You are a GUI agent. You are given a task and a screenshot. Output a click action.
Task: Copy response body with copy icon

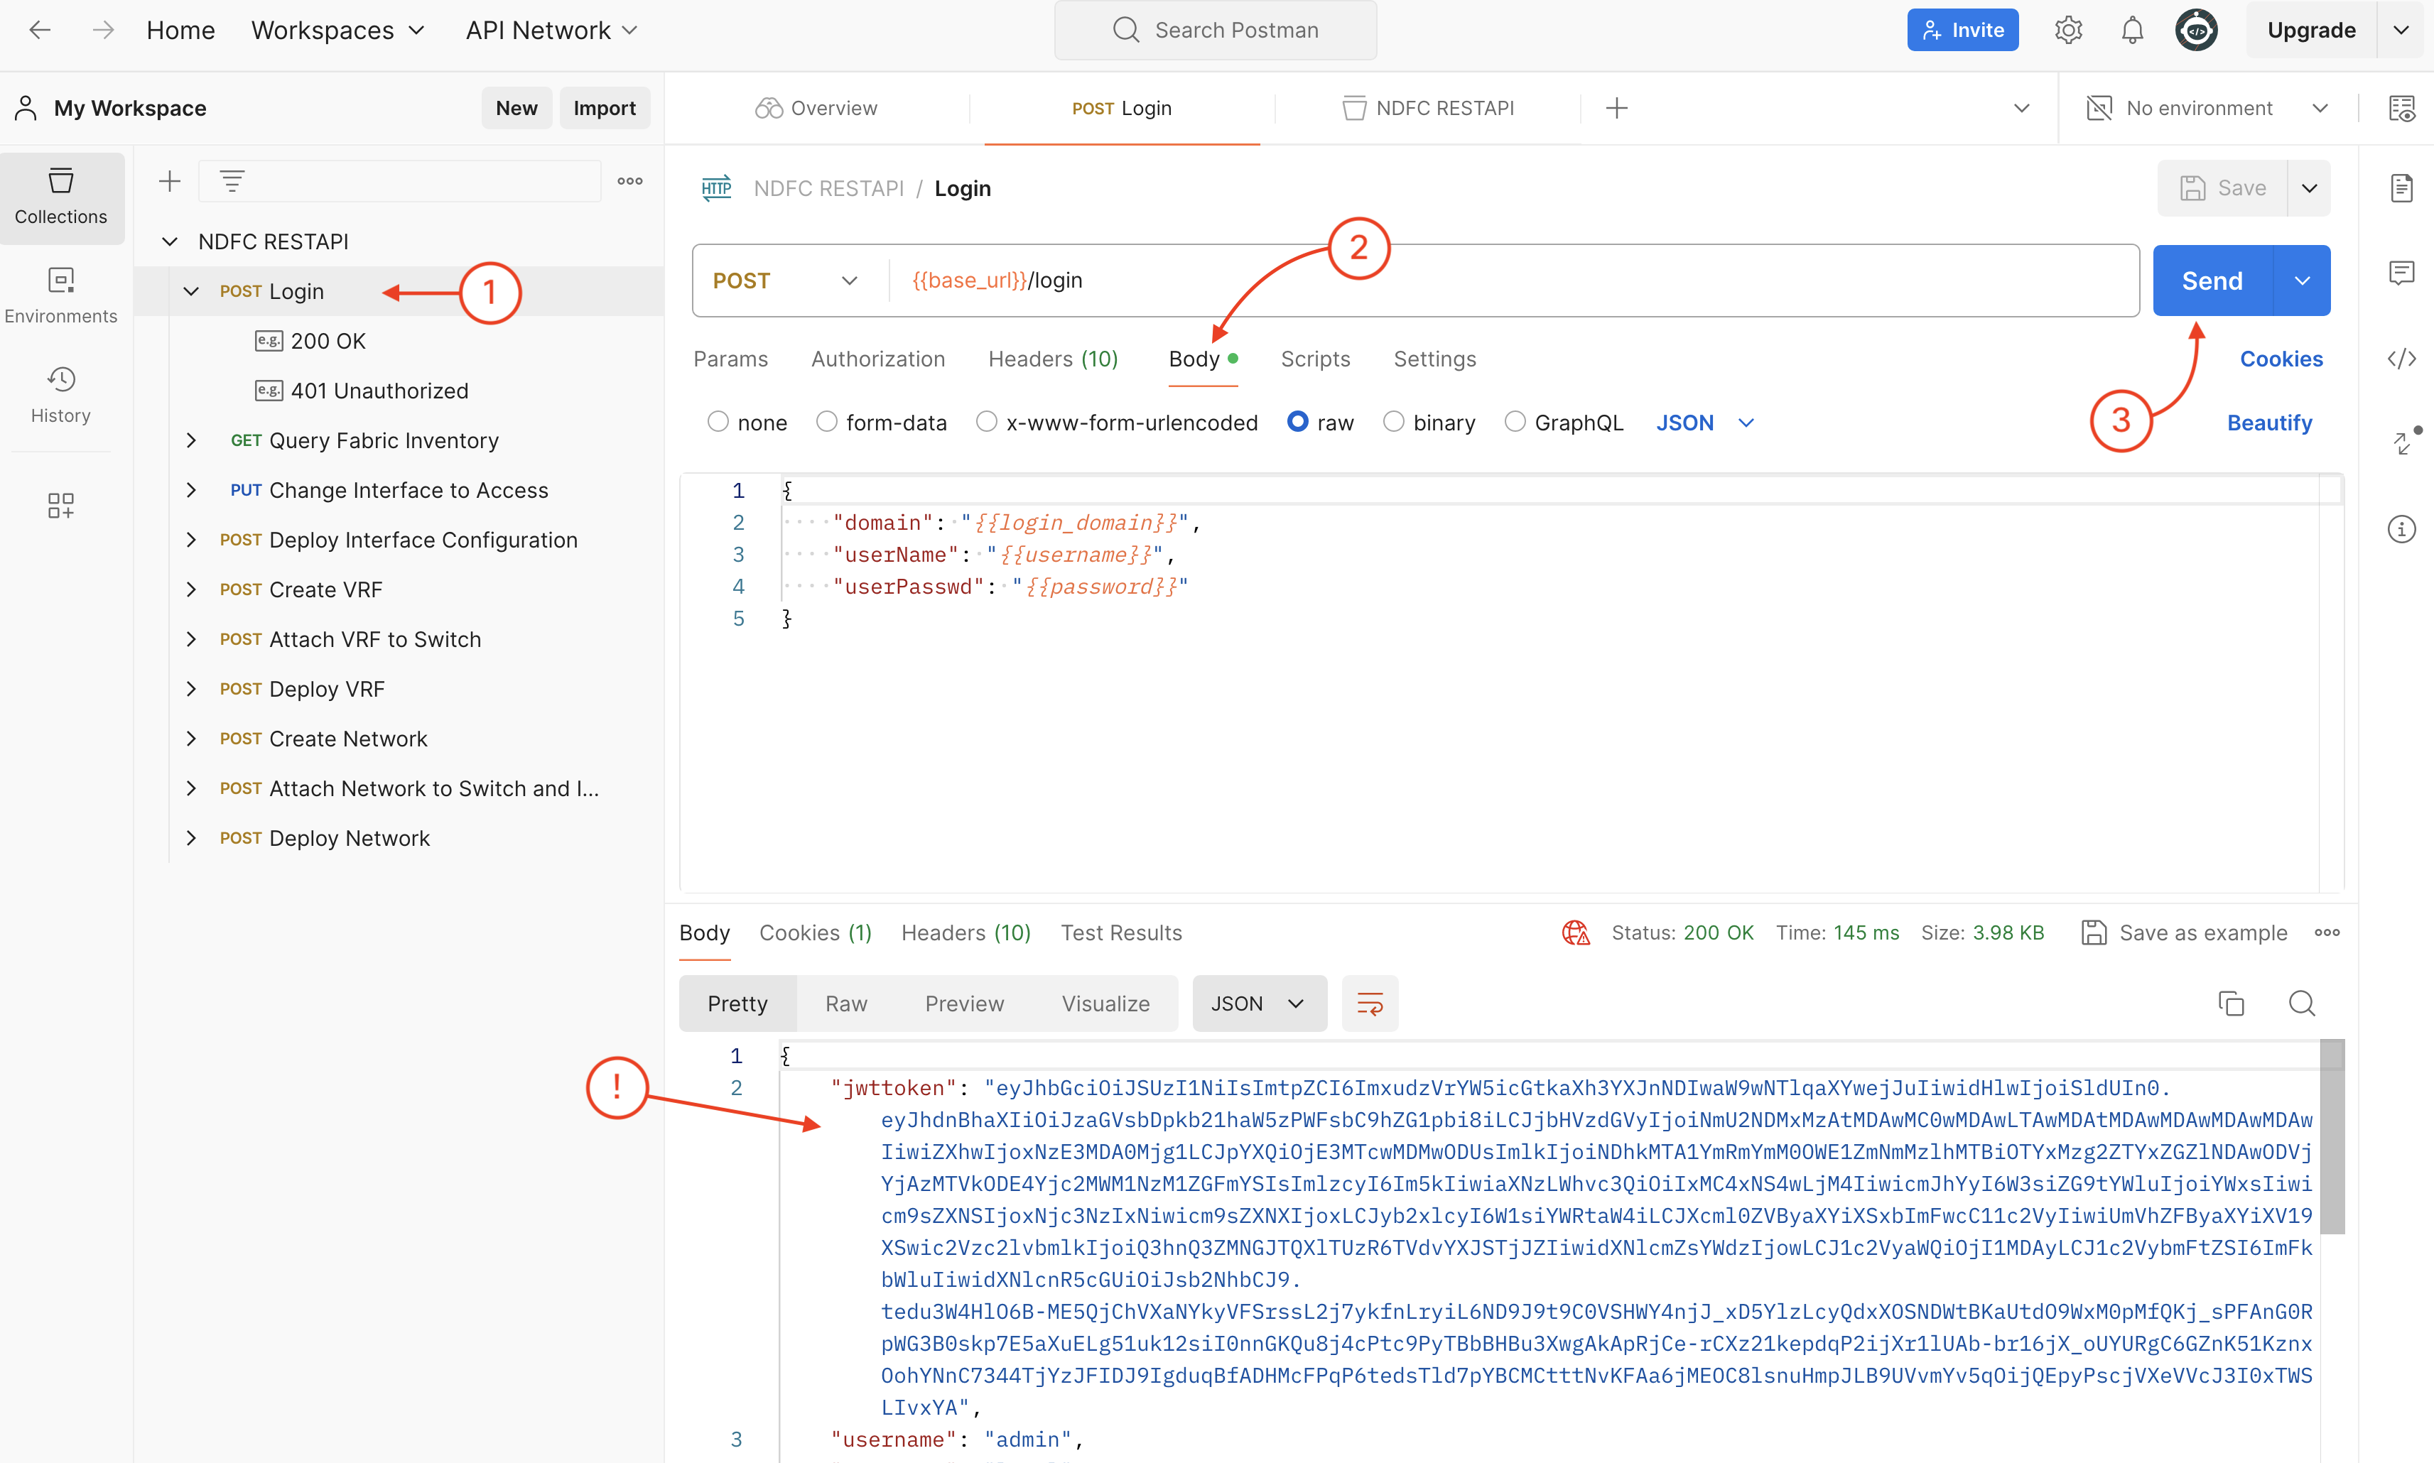[2231, 1004]
